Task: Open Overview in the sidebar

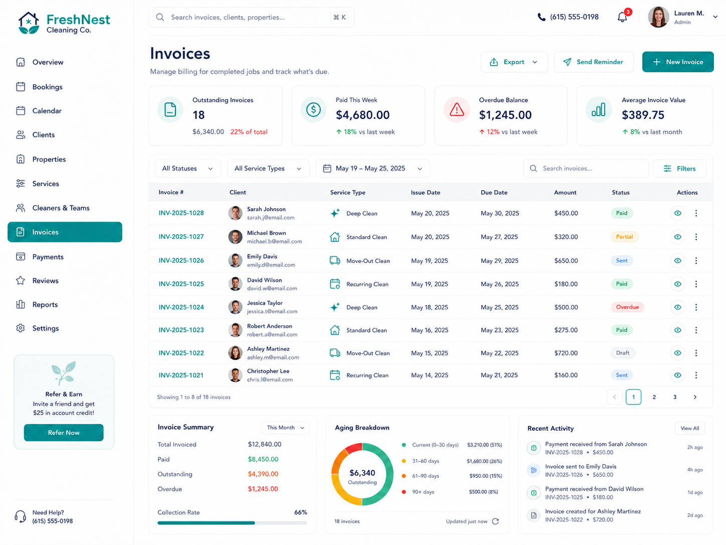Action: click(x=65, y=62)
